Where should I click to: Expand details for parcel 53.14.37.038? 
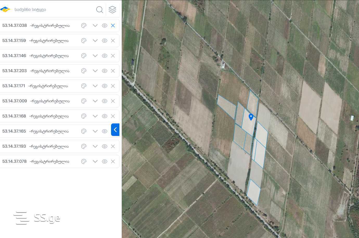click(x=95, y=26)
